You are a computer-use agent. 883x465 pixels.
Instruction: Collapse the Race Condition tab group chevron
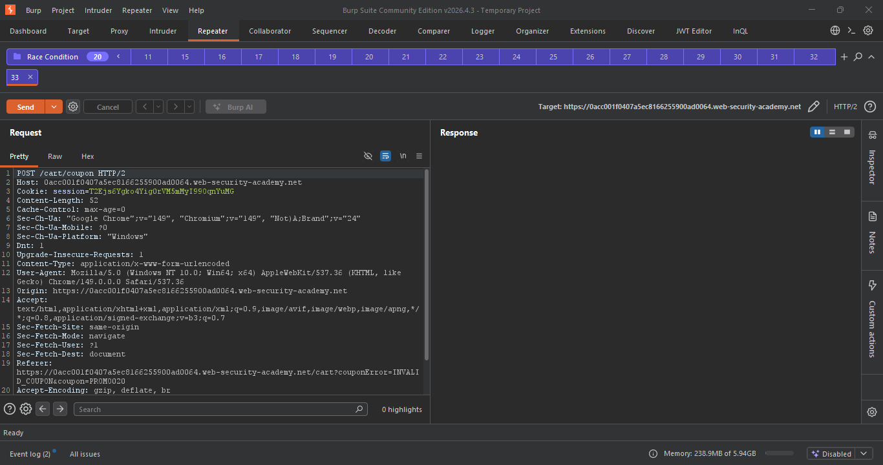point(118,57)
